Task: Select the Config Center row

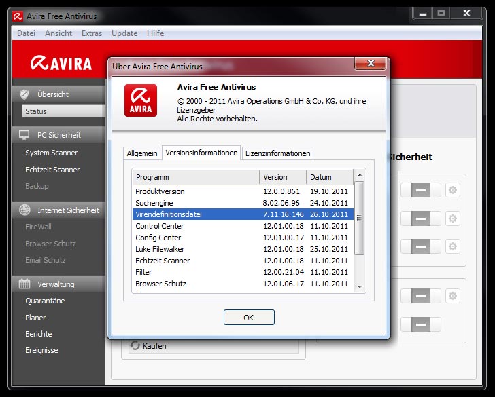Action: (x=243, y=238)
